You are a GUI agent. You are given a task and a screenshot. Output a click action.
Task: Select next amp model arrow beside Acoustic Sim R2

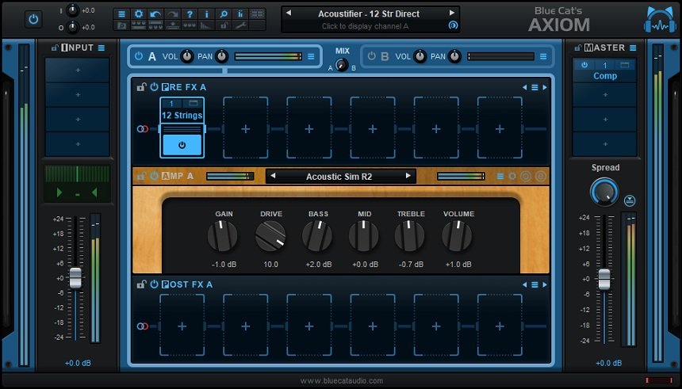(x=408, y=176)
